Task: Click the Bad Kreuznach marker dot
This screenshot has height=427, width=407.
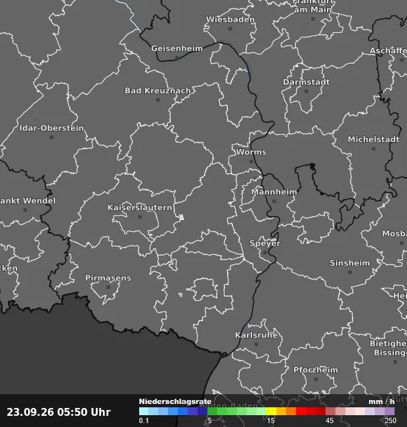Action: (x=158, y=100)
